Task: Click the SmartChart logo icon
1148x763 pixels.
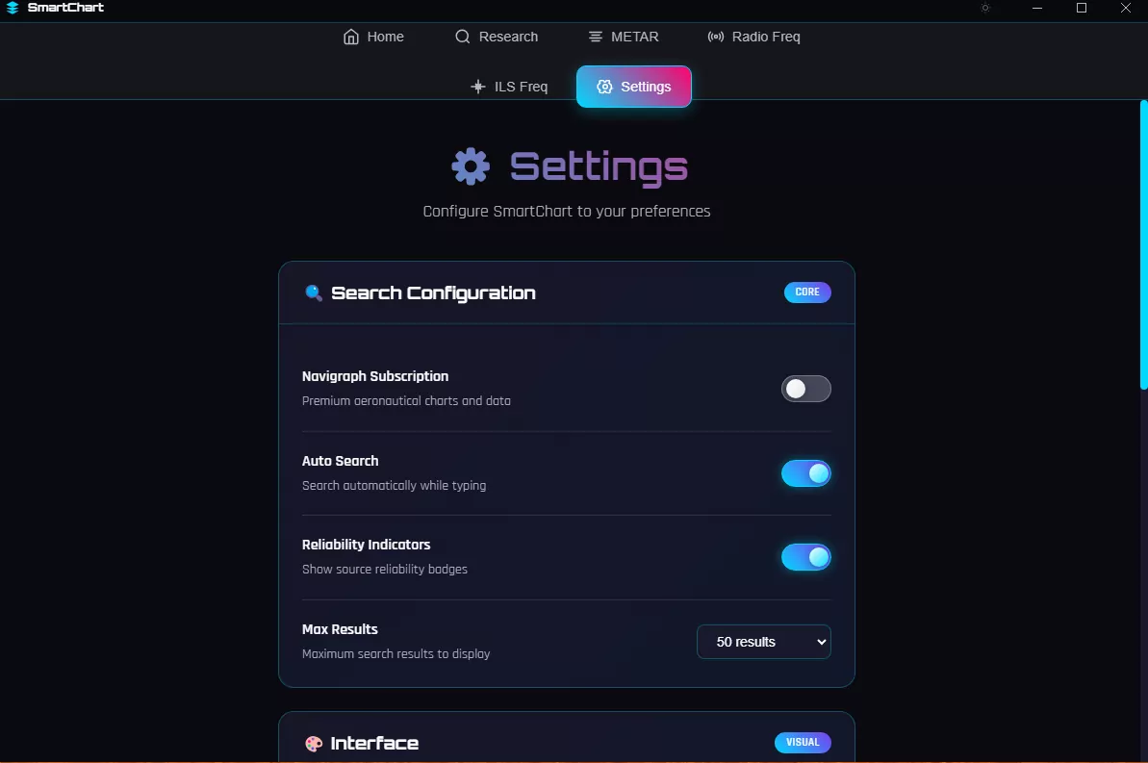Action: coord(13,8)
